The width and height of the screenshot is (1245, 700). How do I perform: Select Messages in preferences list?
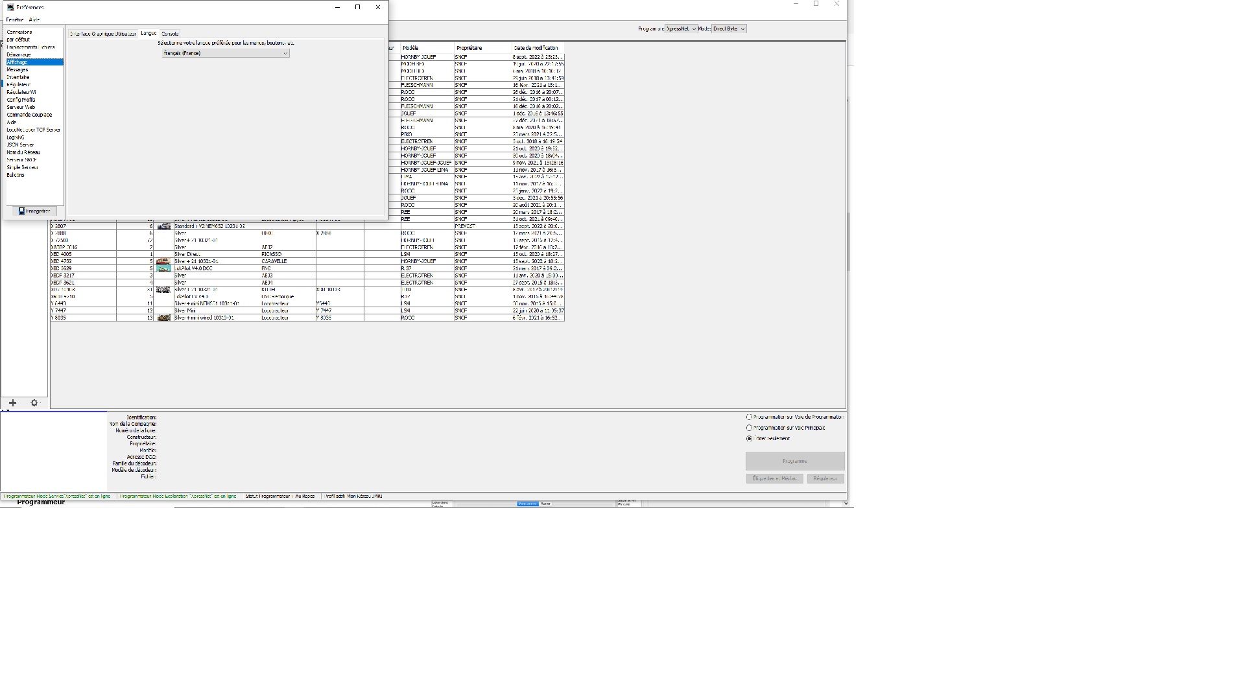(x=34, y=69)
